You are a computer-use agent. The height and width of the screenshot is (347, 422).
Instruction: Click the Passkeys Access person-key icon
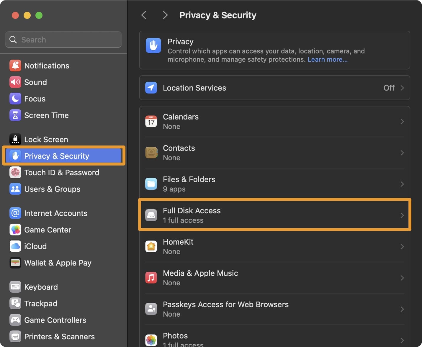(x=151, y=309)
